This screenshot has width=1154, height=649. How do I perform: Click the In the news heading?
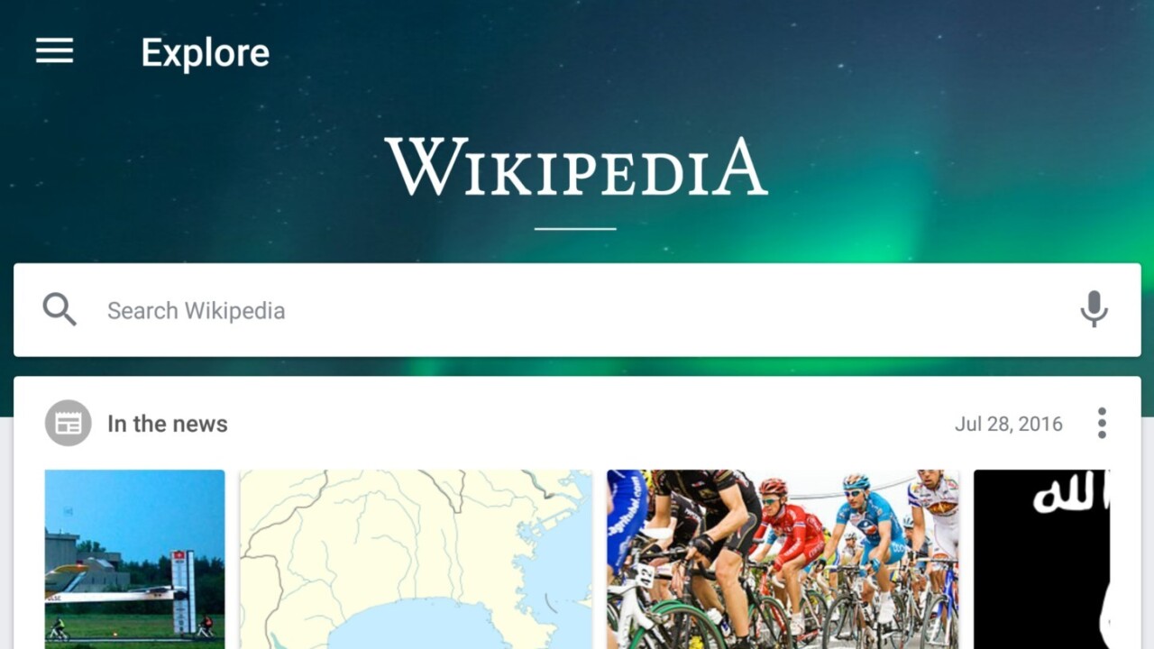pyautogui.click(x=168, y=424)
